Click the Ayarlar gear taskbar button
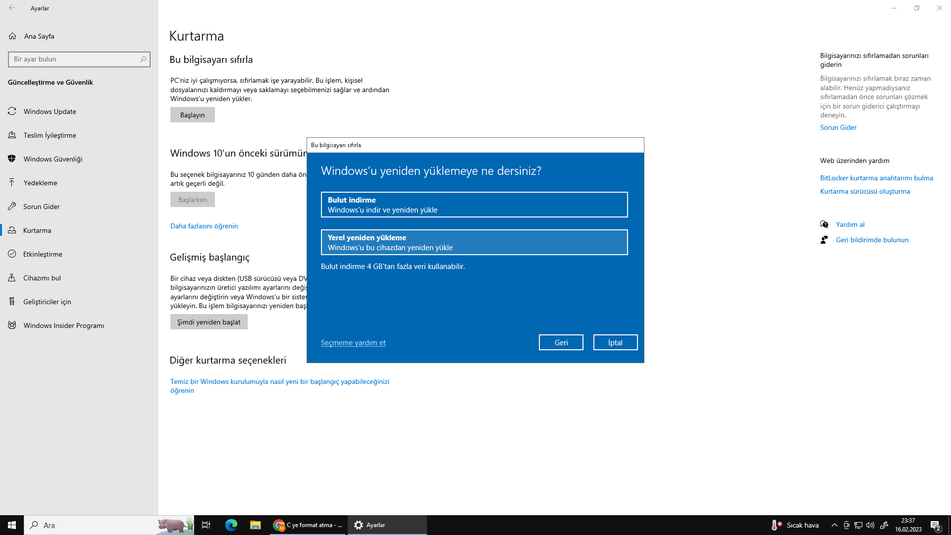 coord(387,525)
